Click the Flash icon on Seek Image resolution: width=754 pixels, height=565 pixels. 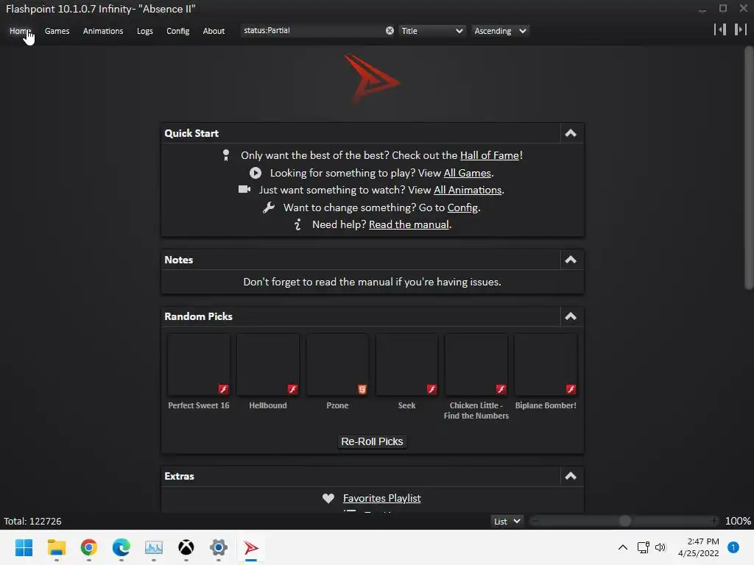pos(431,389)
